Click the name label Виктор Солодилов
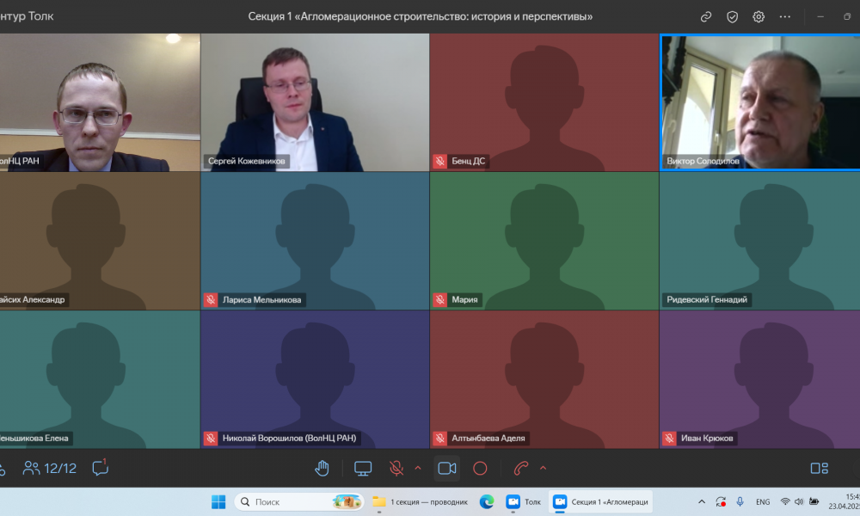The image size is (860, 516). pos(703,161)
